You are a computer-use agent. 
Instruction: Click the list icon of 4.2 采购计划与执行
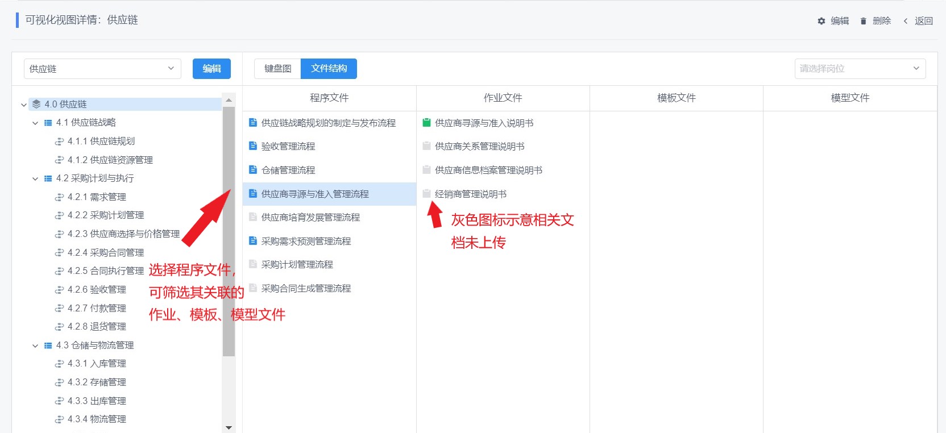pyautogui.click(x=48, y=178)
